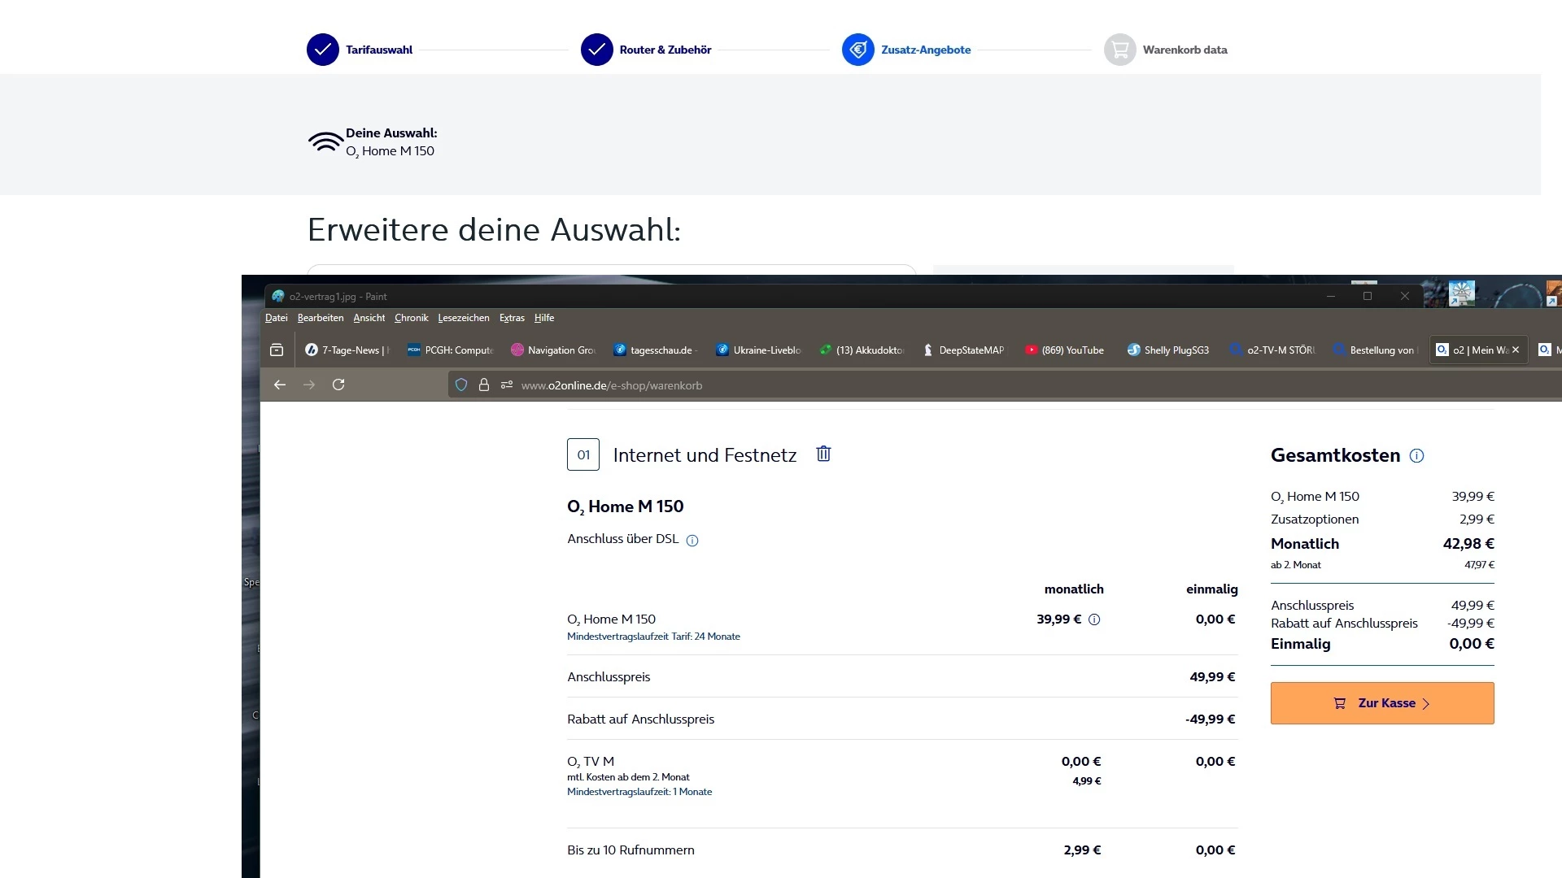Reload the page in the browser toolbar
This screenshot has height=878, width=1562.
(338, 385)
